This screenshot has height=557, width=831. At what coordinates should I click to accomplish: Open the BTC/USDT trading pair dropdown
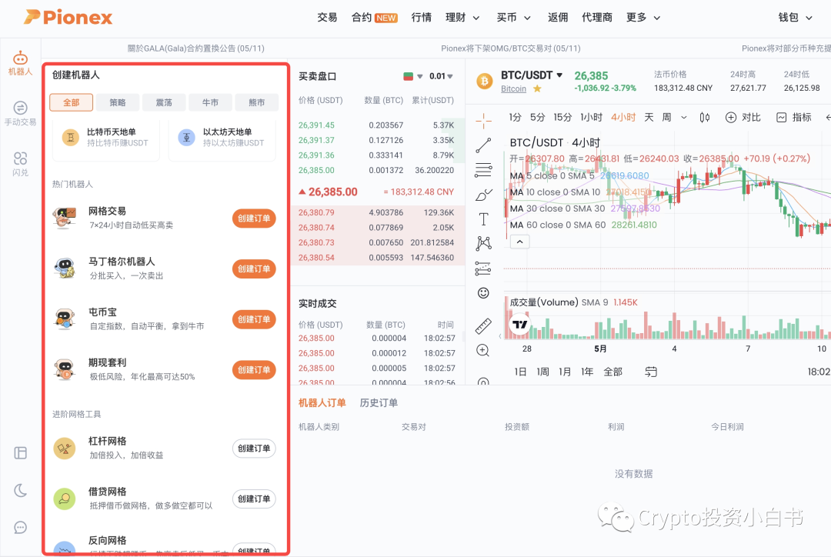click(559, 75)
